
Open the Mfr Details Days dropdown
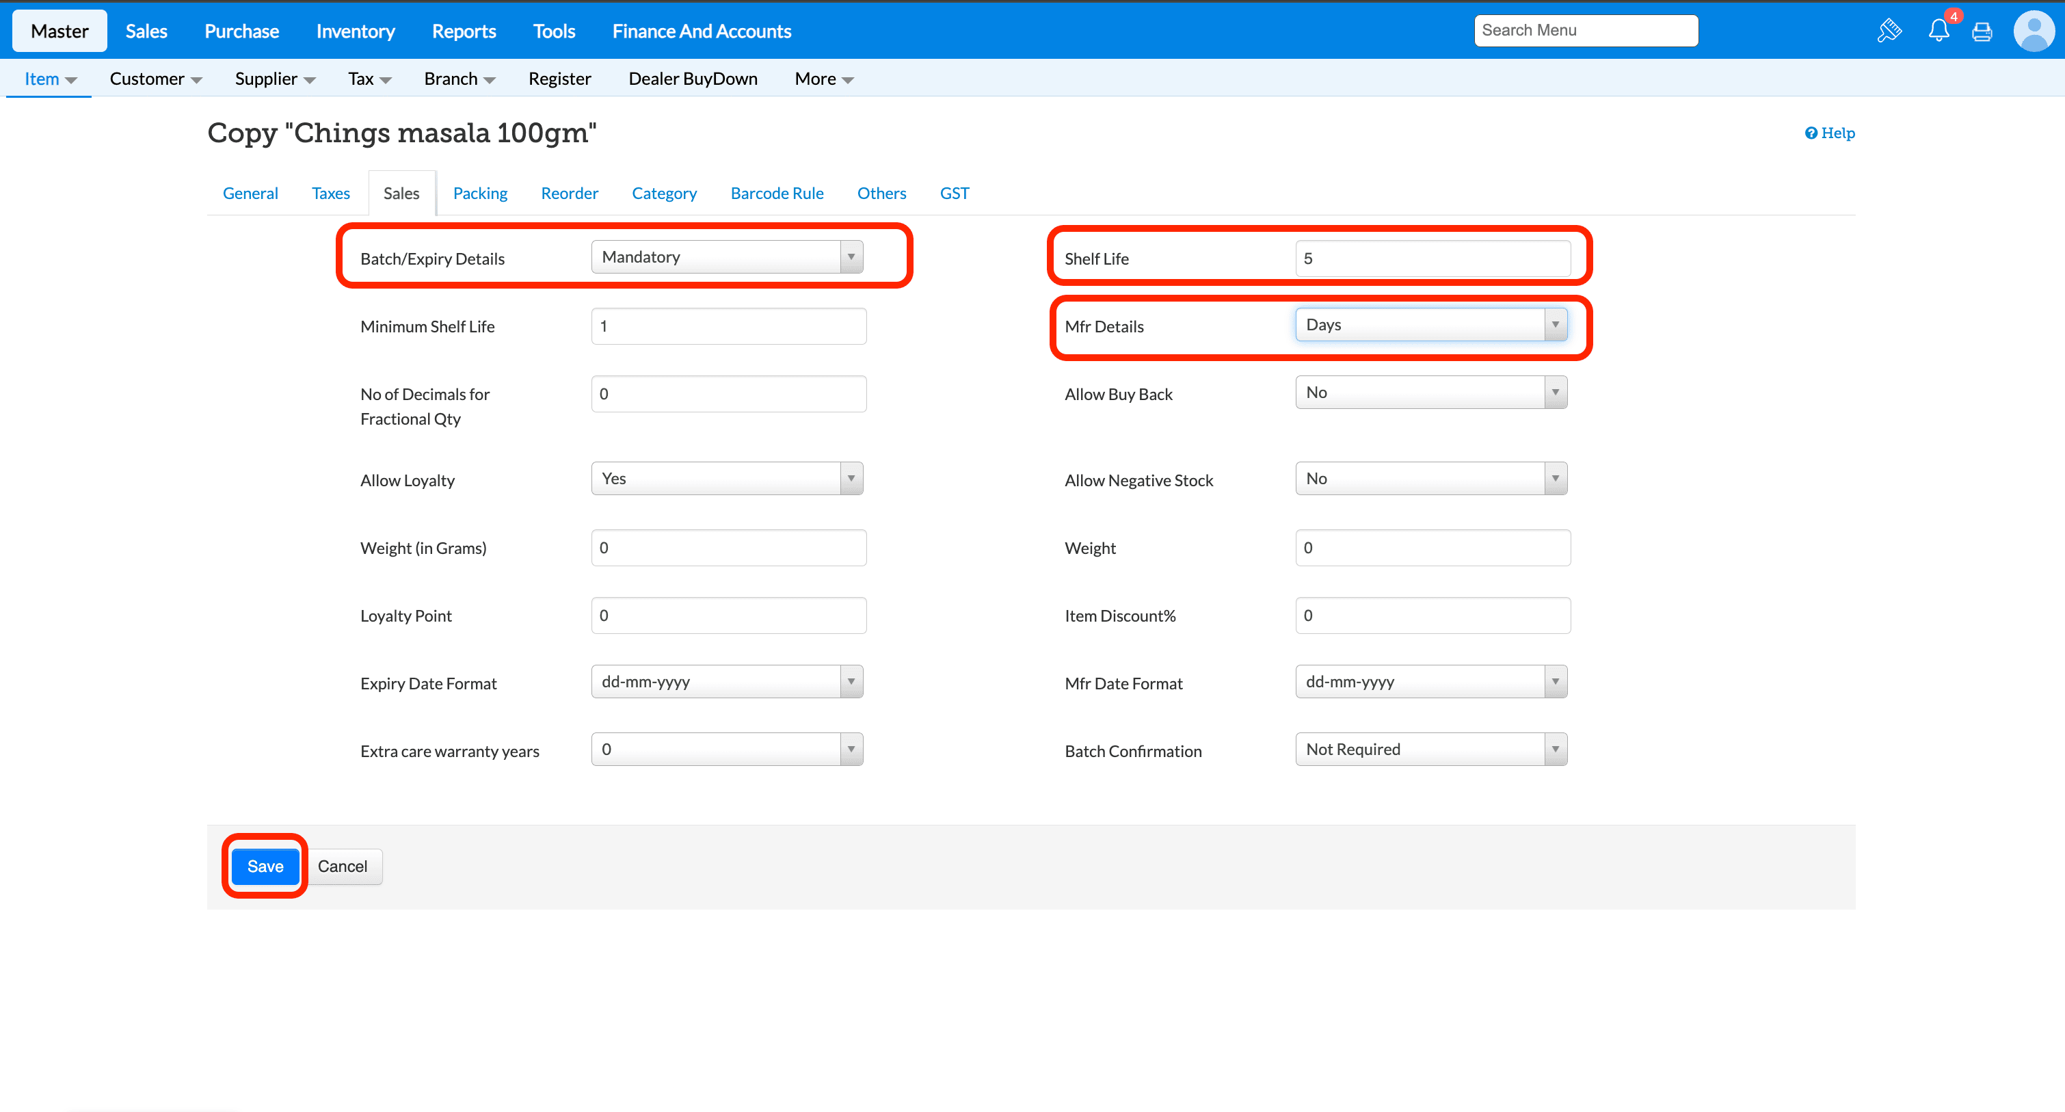click(1430, 325)
